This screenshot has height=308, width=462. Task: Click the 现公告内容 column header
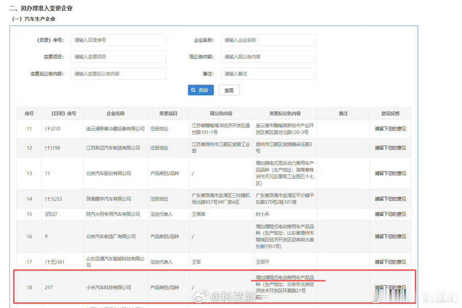221,113
